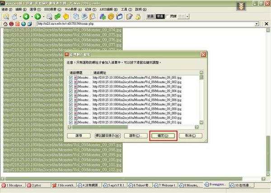Deselect the Monster_09_008.jpg checkbox
271x193 pixels.
tap(71, 109)
